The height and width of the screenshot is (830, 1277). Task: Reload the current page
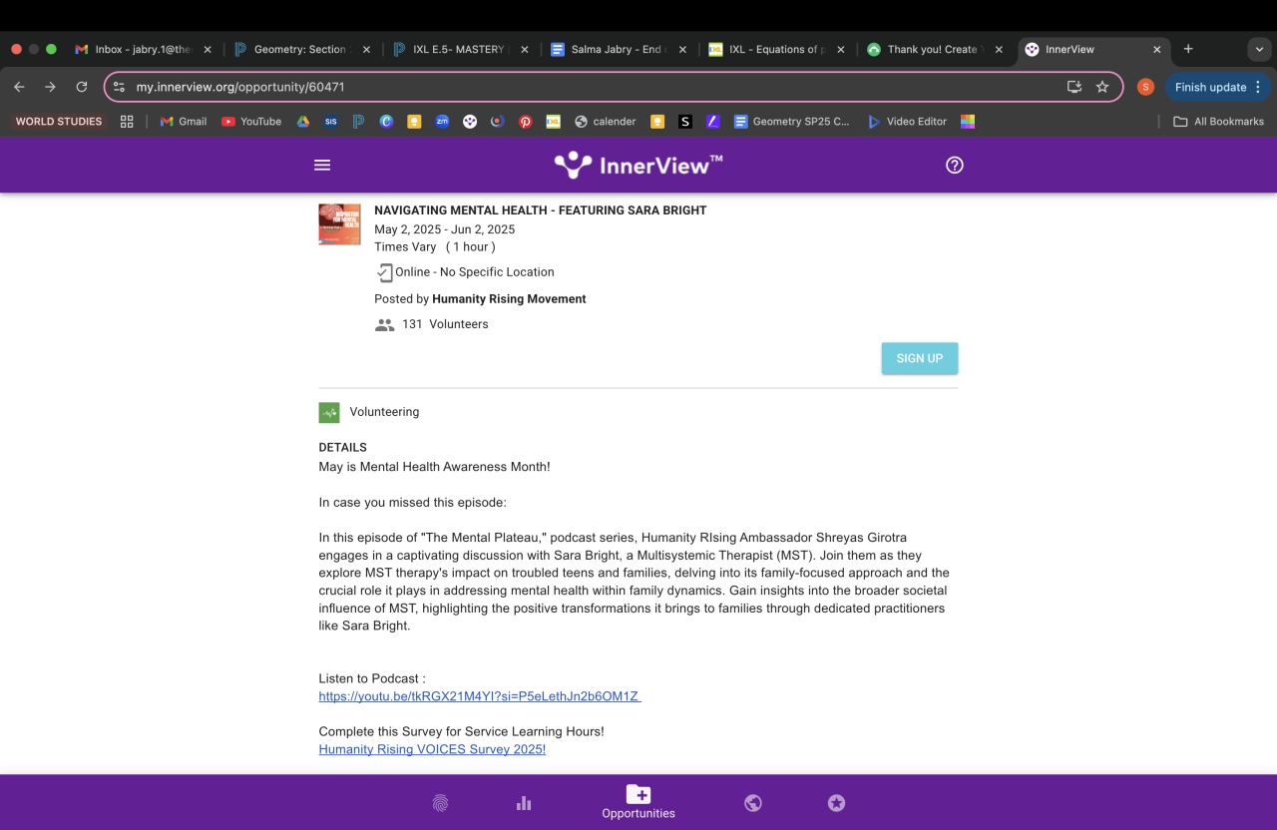pos(82,87)
